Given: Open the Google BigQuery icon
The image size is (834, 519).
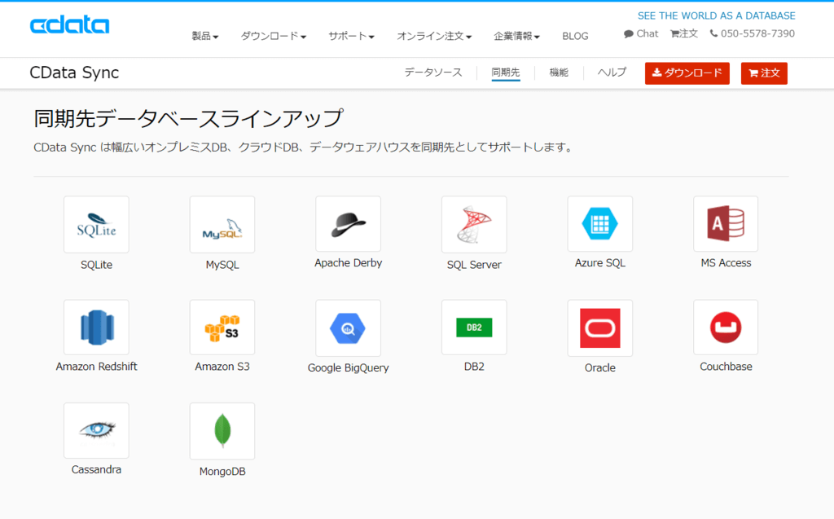Looking at the screenshot, I should tap(349, 328).
